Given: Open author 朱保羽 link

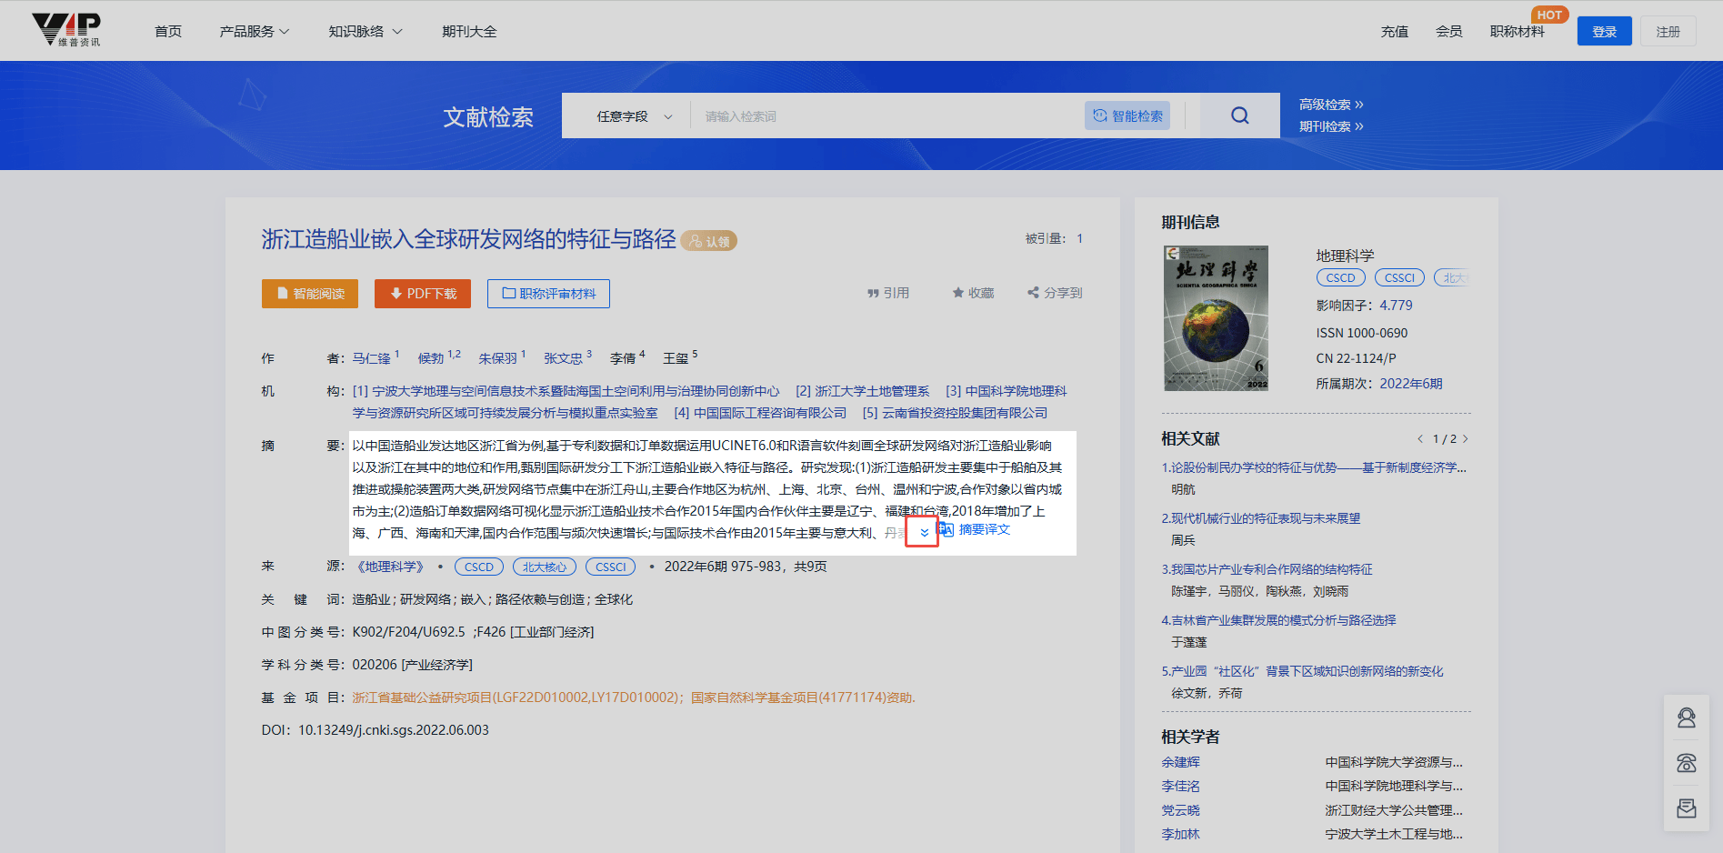Looking at the screenshot, I should tap(497, 358).
